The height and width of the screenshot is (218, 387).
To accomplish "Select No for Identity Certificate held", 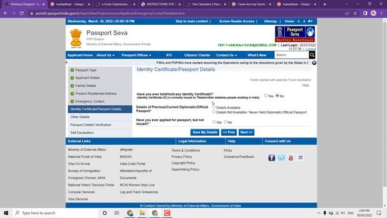I will 277,96.
